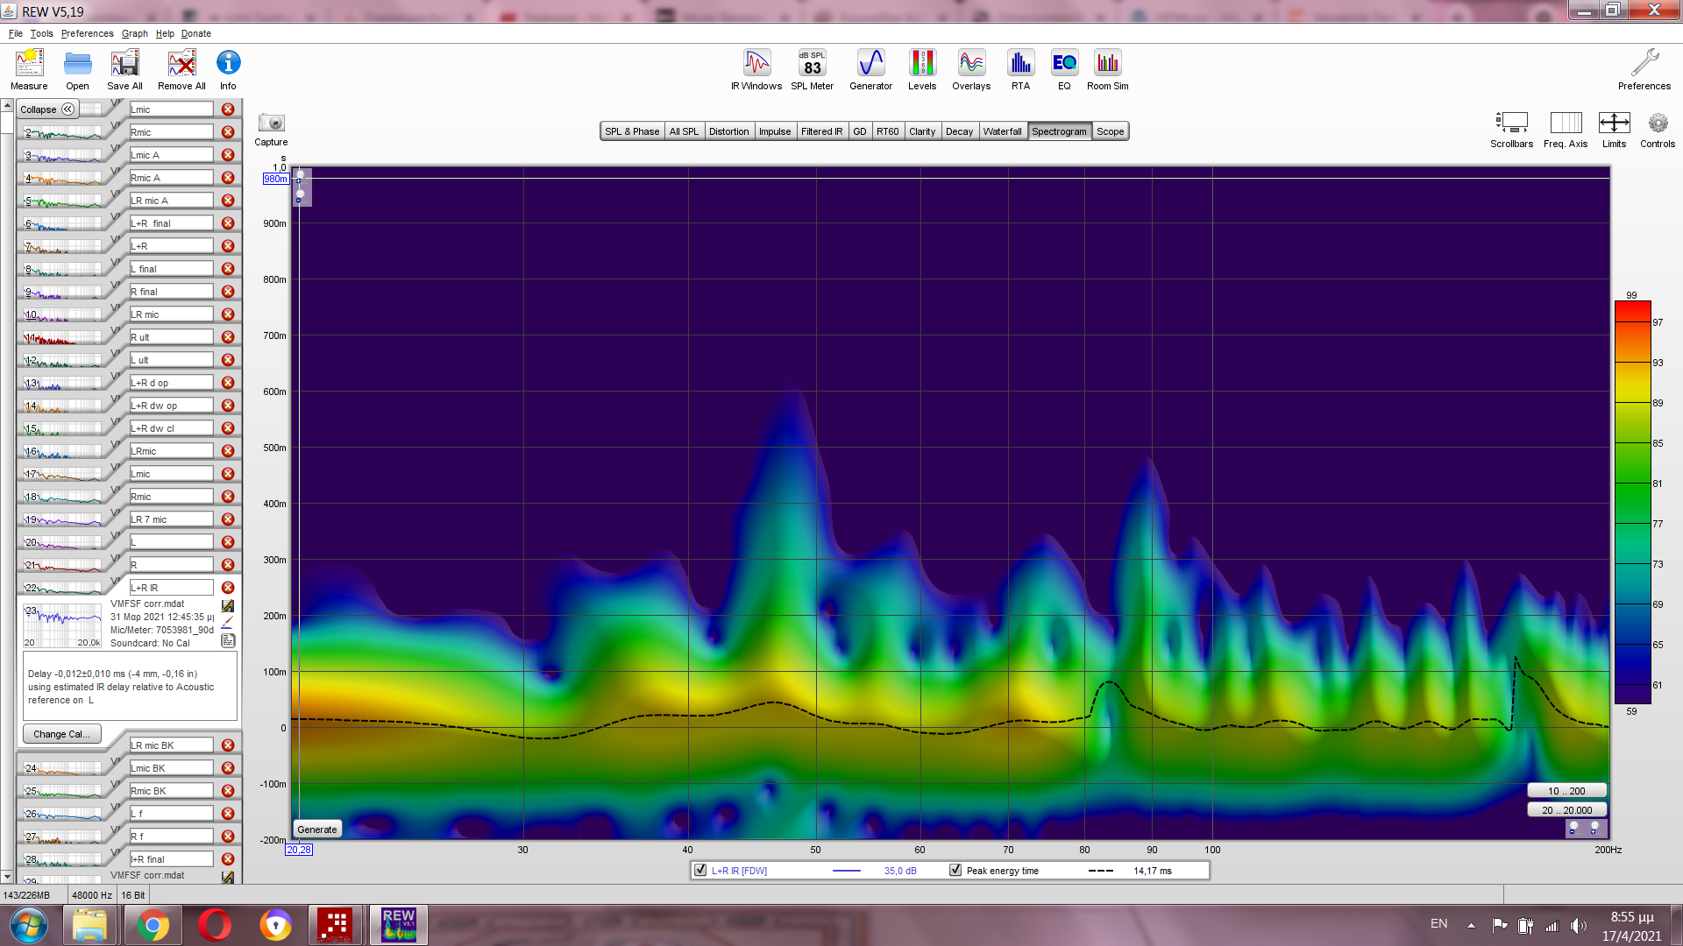Click the Capture camera icon
The height and width of the screenshot is (946, 1683).
(x=271, y=124)
